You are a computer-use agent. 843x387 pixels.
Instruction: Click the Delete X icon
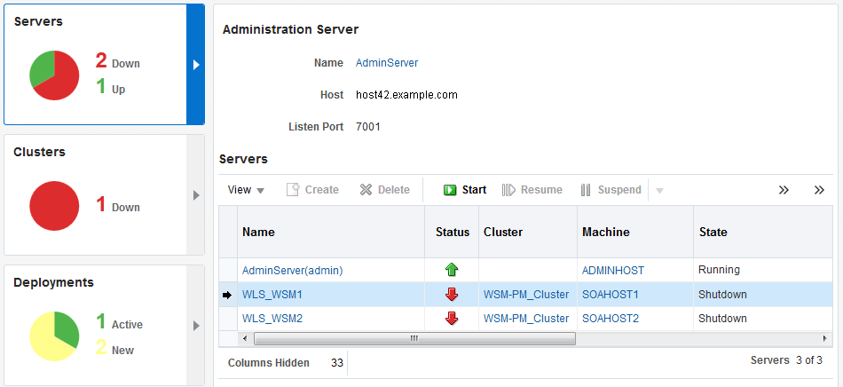coord(366,190)
